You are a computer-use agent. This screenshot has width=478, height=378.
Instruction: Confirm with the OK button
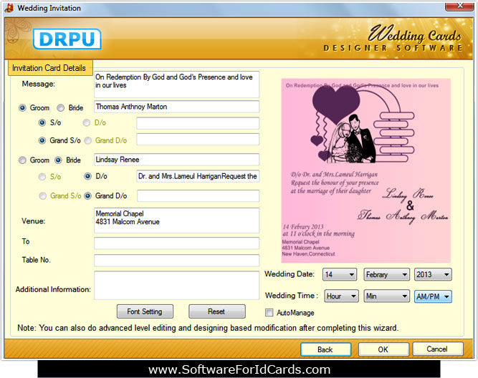click(383, 349)
